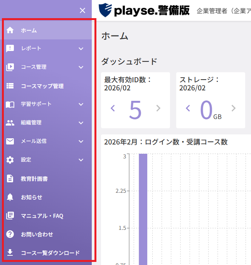Click the chart title 2026年2月：ログイン数・受講コース数

tap(166, 142)
